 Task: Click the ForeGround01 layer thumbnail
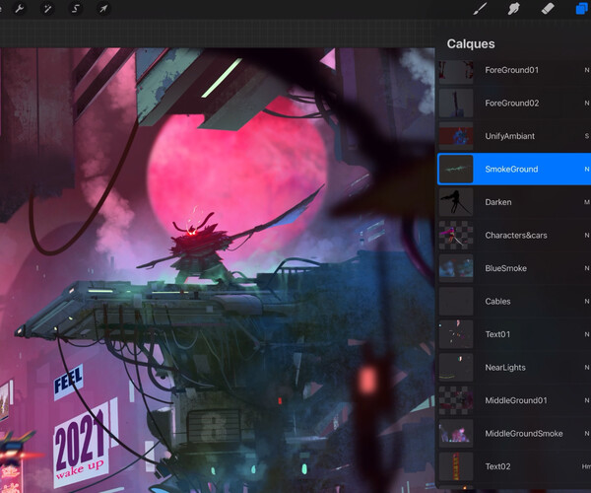pyautogui.click(x=456, y=72)
